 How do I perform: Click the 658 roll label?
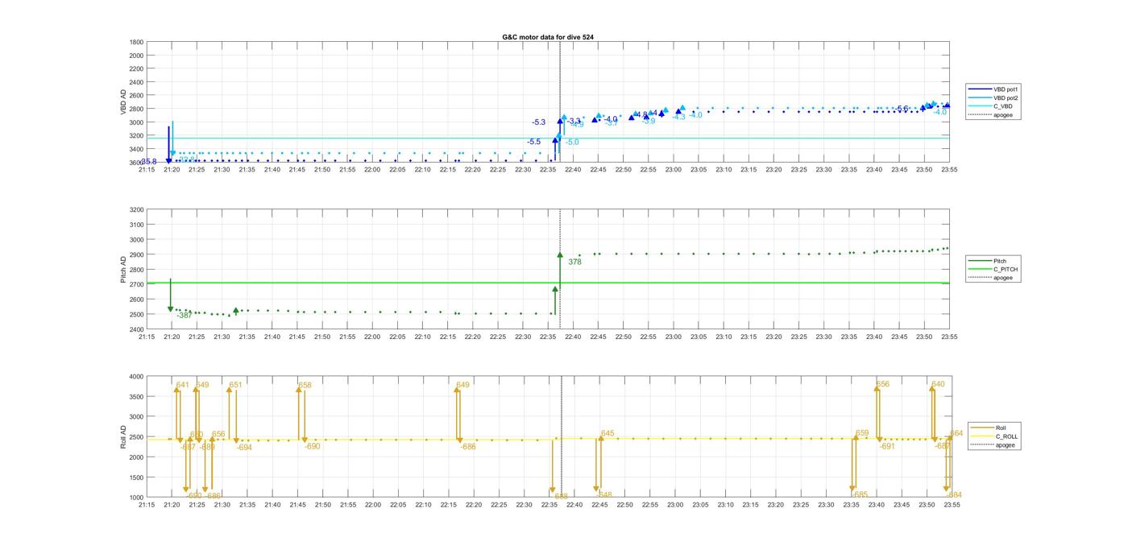(x=305, y=386)
